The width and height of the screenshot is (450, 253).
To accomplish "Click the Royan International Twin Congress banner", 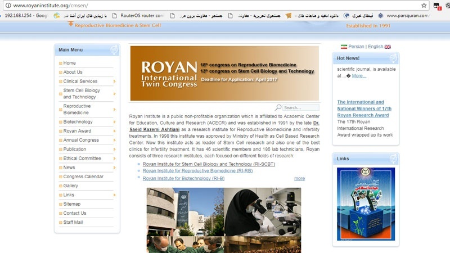I will 224,73.
